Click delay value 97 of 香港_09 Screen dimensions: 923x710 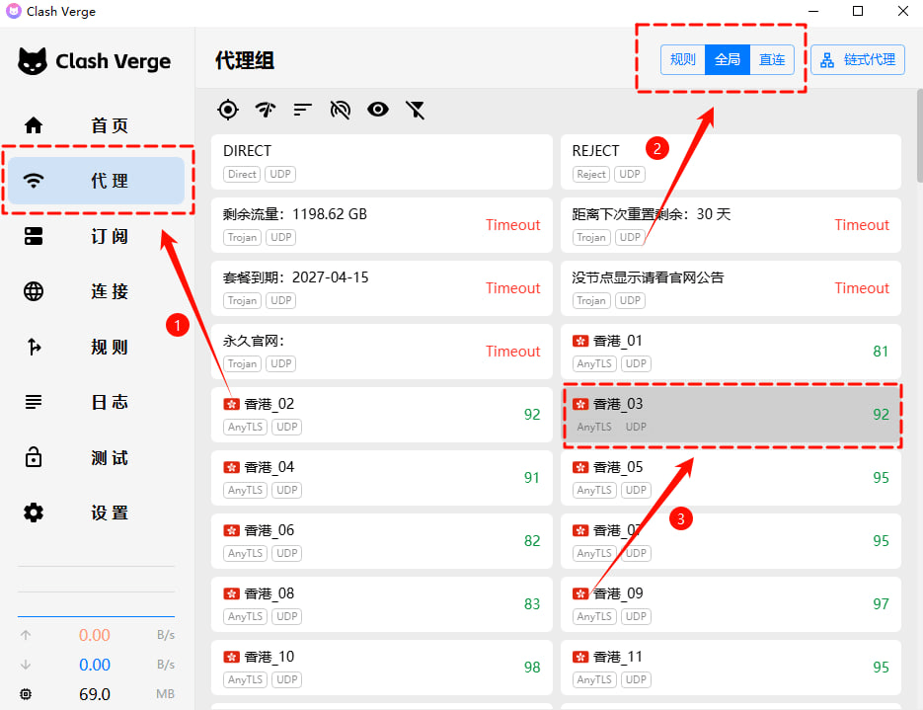click(x=881, y=604)
